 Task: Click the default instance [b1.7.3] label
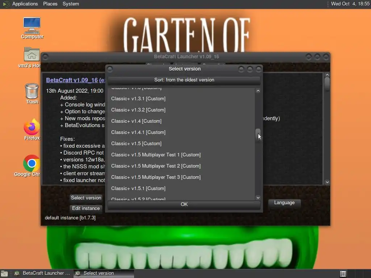70,218
